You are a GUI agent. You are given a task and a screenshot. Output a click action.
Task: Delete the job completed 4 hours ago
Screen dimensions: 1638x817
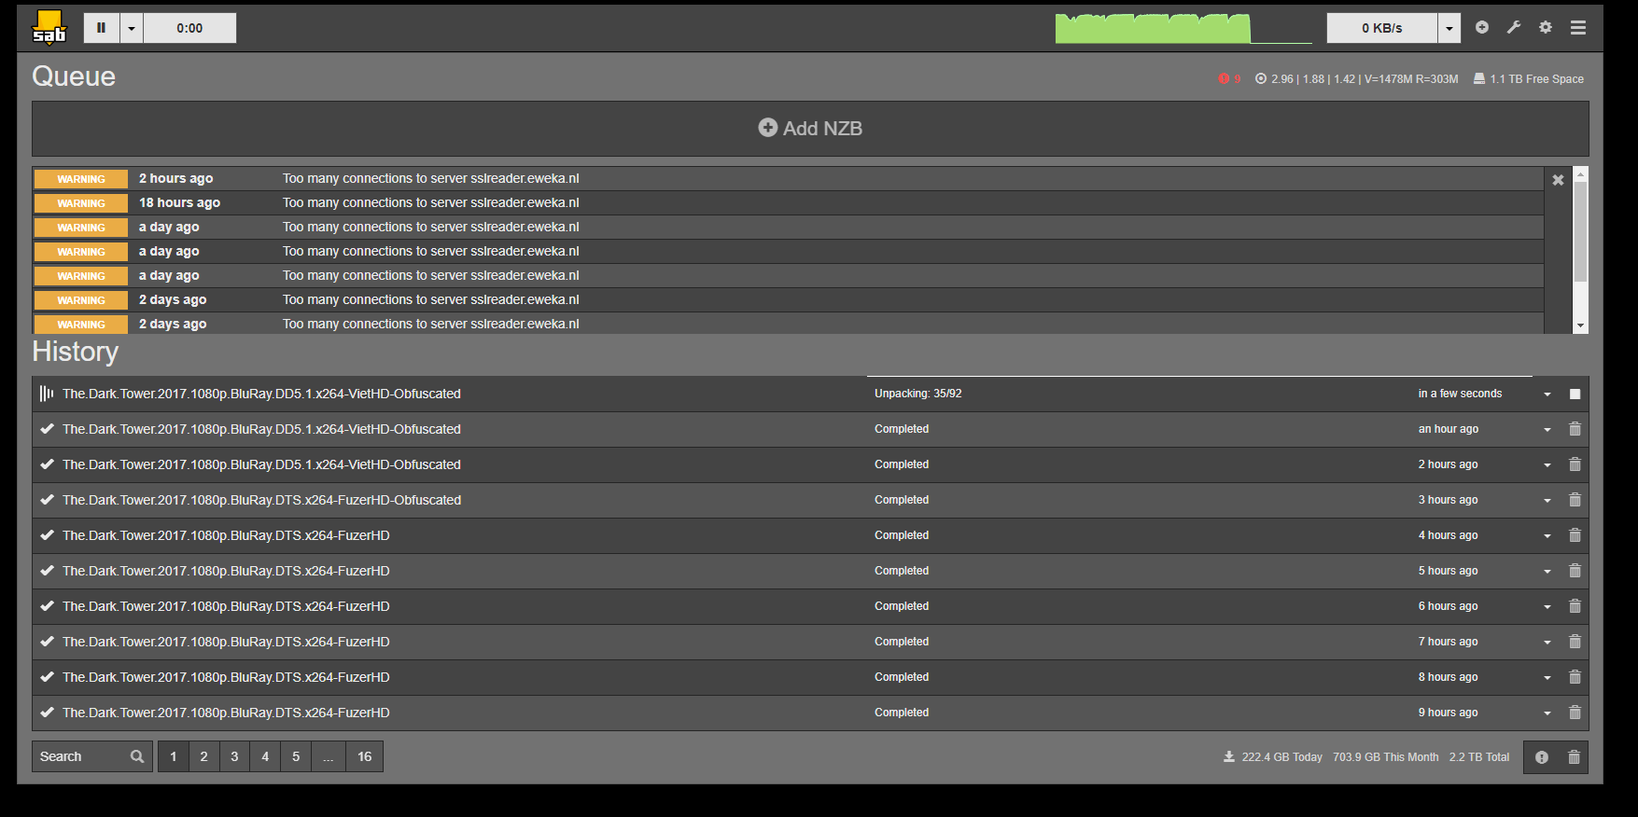(x=1575, y=535)
